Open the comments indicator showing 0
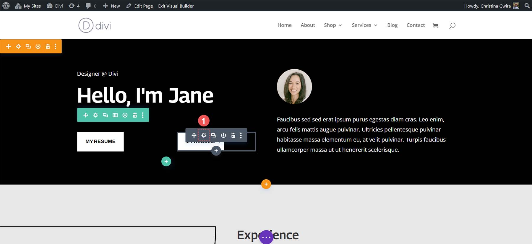The image size is (532, 244). (x=91, y=6)
